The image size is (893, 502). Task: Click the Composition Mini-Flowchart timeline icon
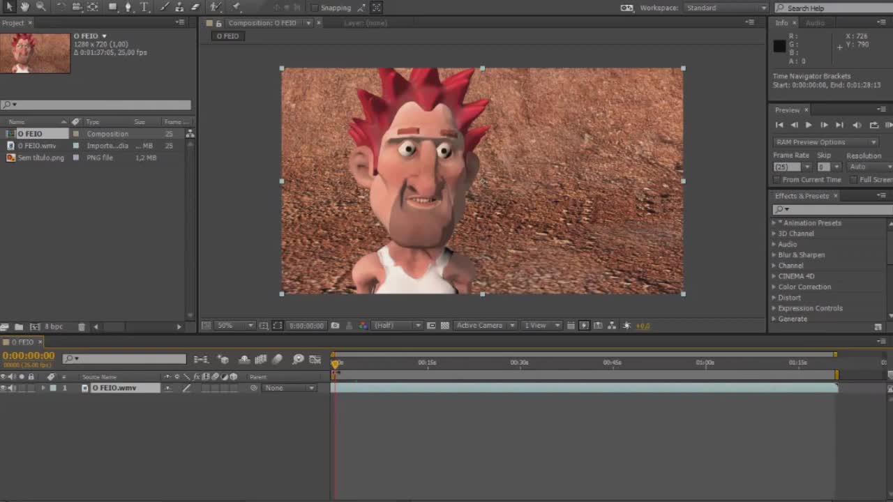click(201, 359)
